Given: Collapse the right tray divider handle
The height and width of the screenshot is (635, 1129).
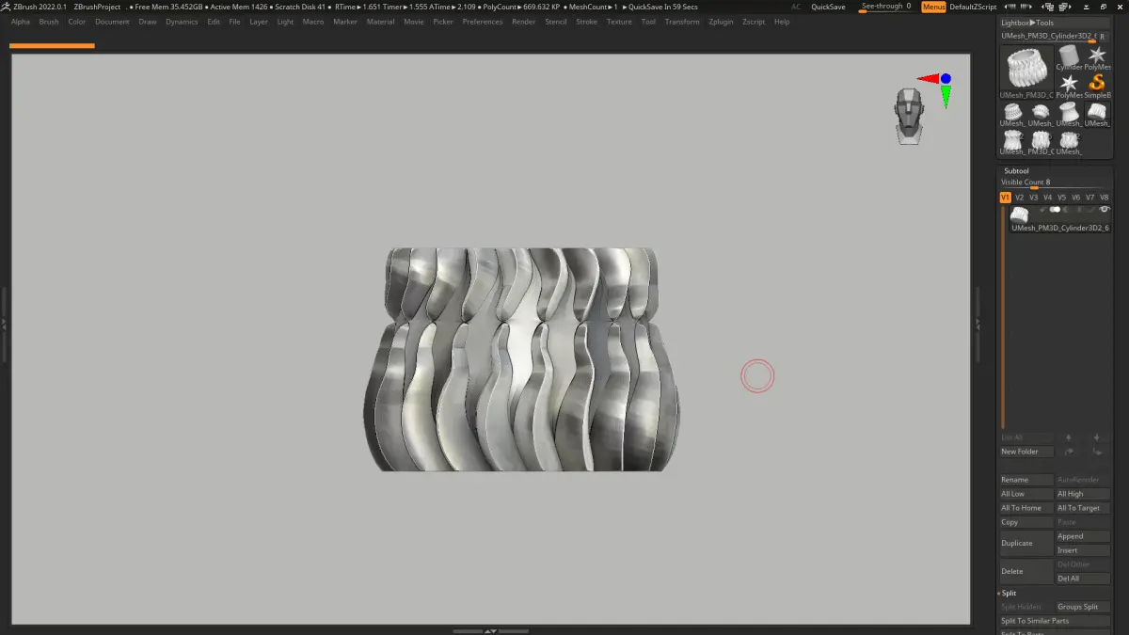Looking at the screenshot, I should pos(977,323).
